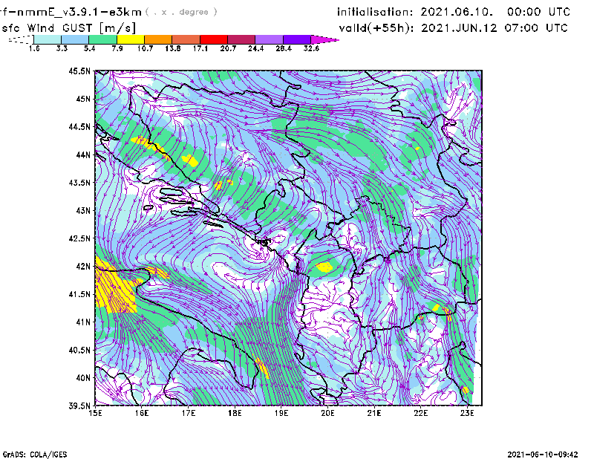Click the '18E' longitude label

[235, 413]
